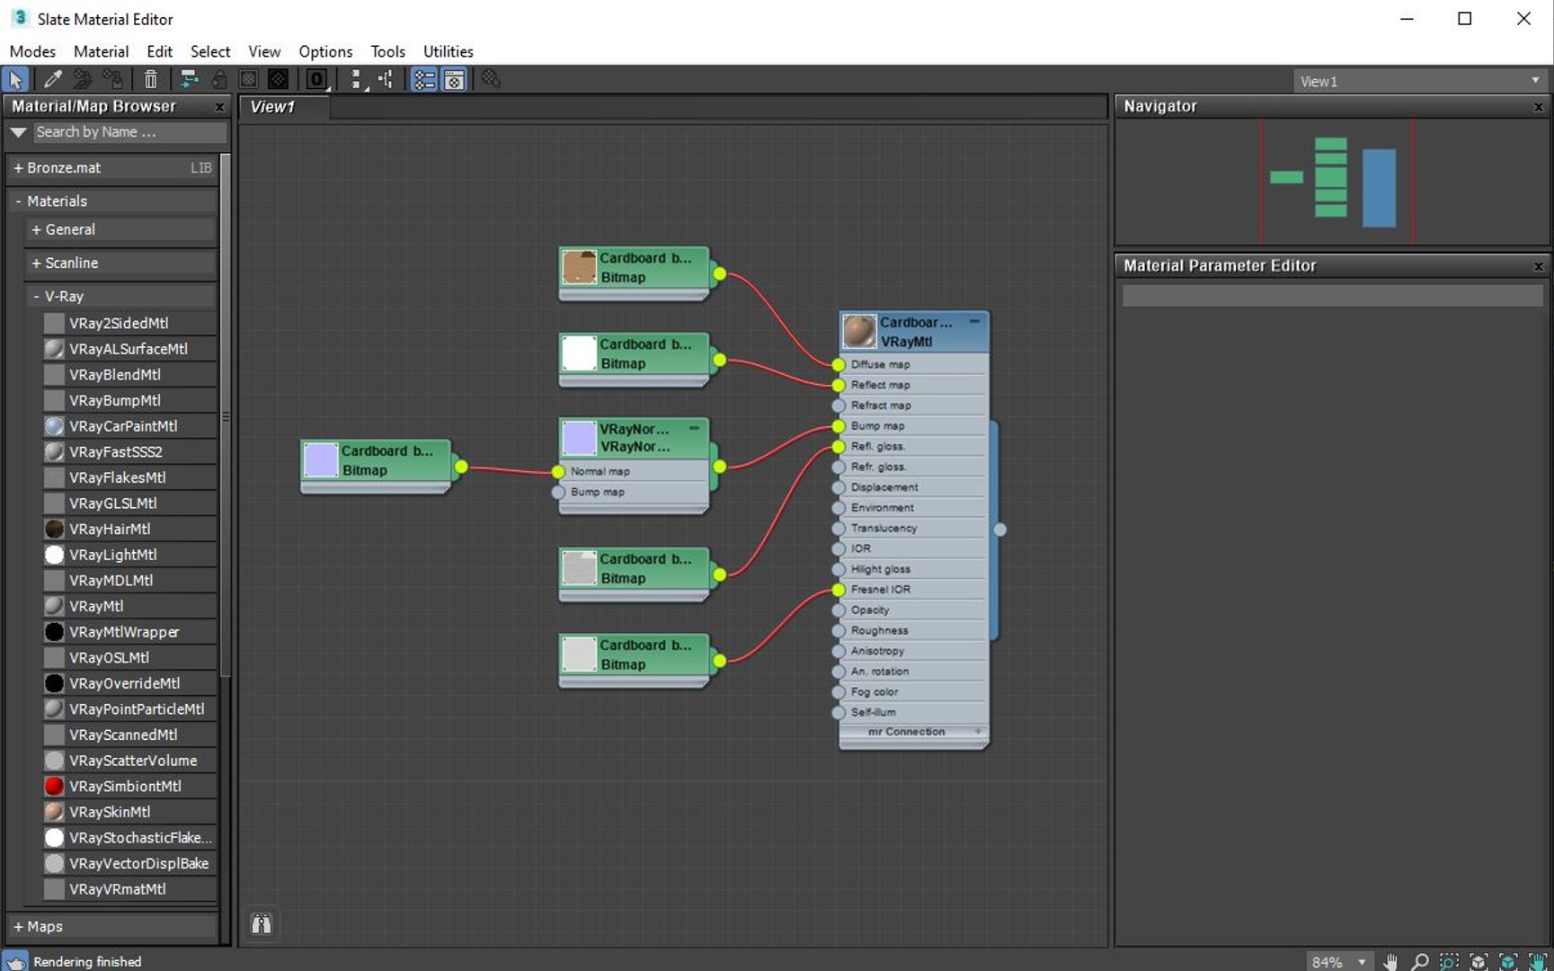Click the Navigator blue VRayMtl node block
Screen dimensions: 1554x971
click(x=1379, y=188)
